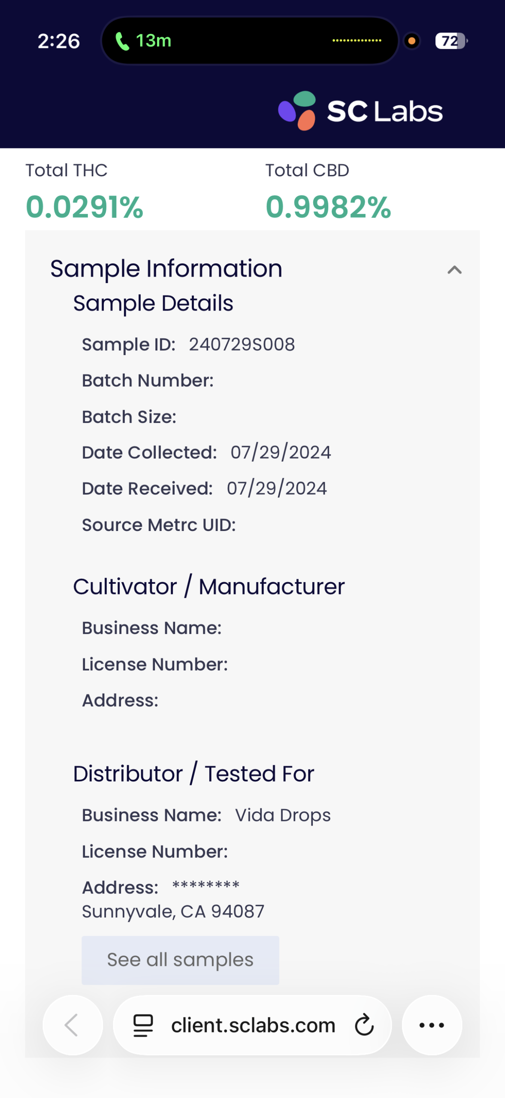Reload the page with refresh icon
Image resolution: width=505 pixels, height=1098 pixels.
364,1025
